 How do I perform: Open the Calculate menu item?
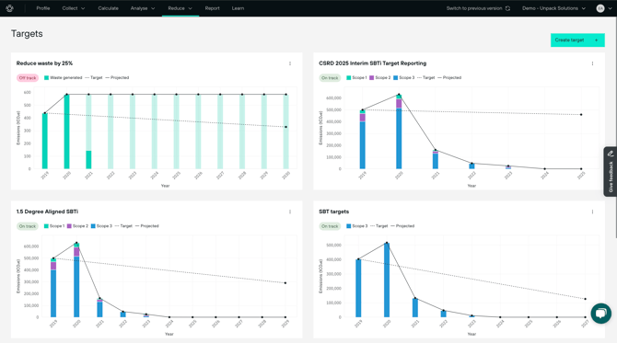(109, 8)
